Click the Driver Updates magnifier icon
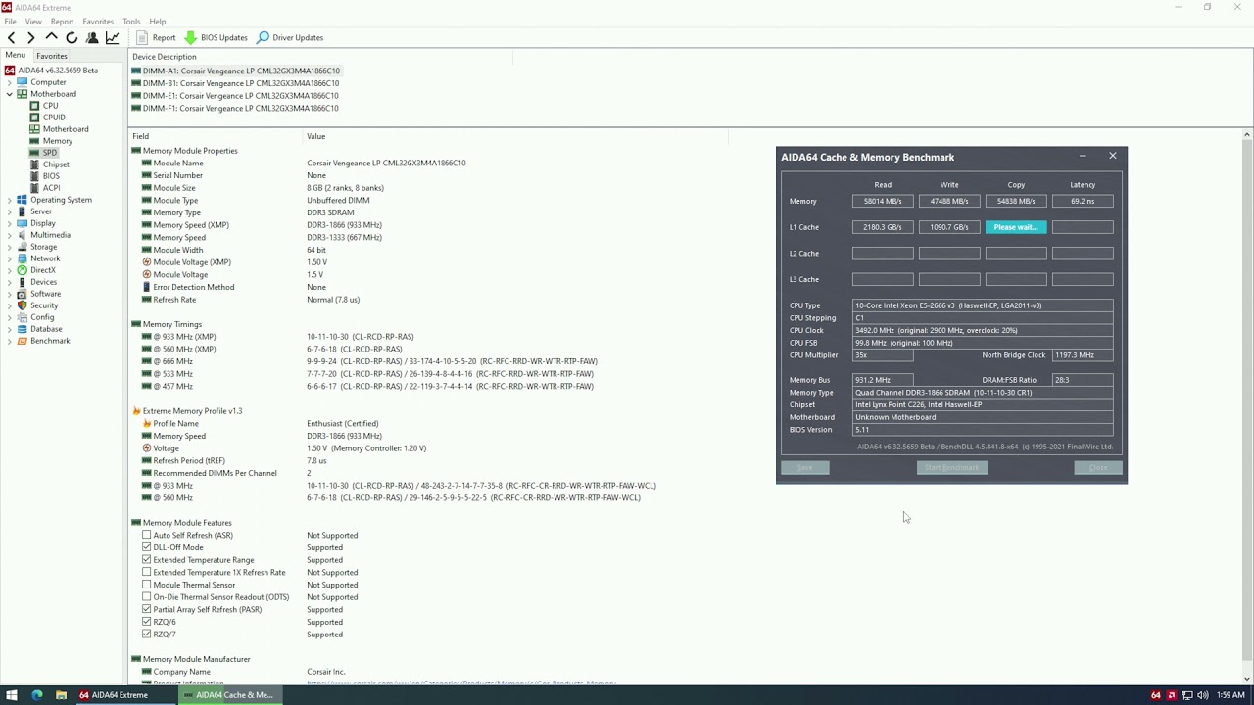The image size is (1254, 705). (263, 37)
